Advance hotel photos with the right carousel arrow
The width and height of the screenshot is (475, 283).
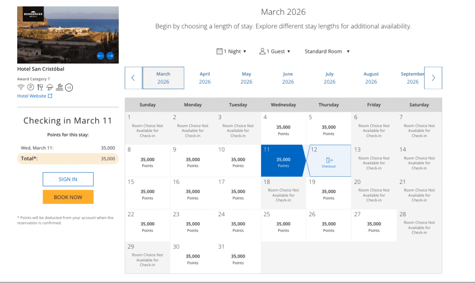(x=110, y=55)
